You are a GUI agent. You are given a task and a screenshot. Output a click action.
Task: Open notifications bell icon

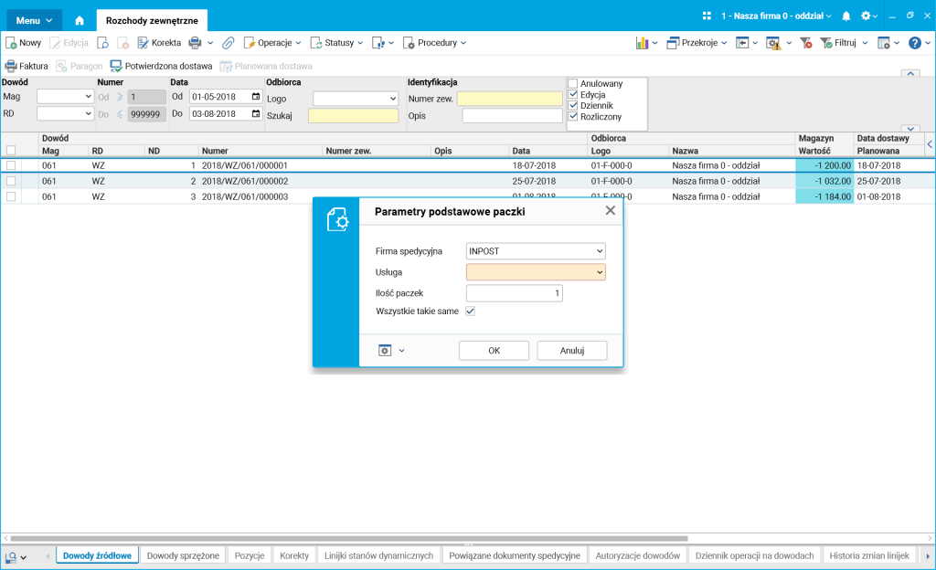tap(846, 16)
